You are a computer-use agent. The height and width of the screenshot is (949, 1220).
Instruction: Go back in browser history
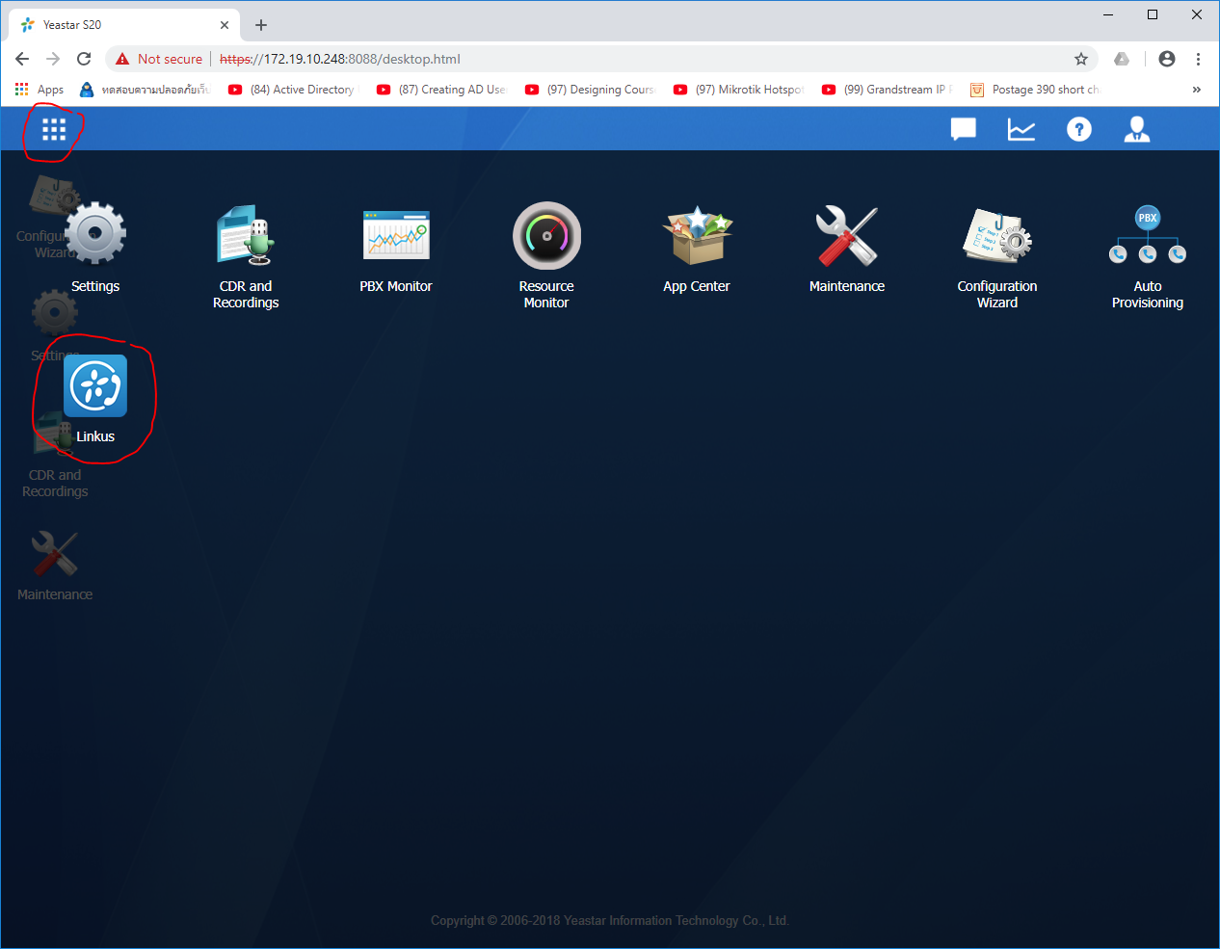tap(22, 59)
